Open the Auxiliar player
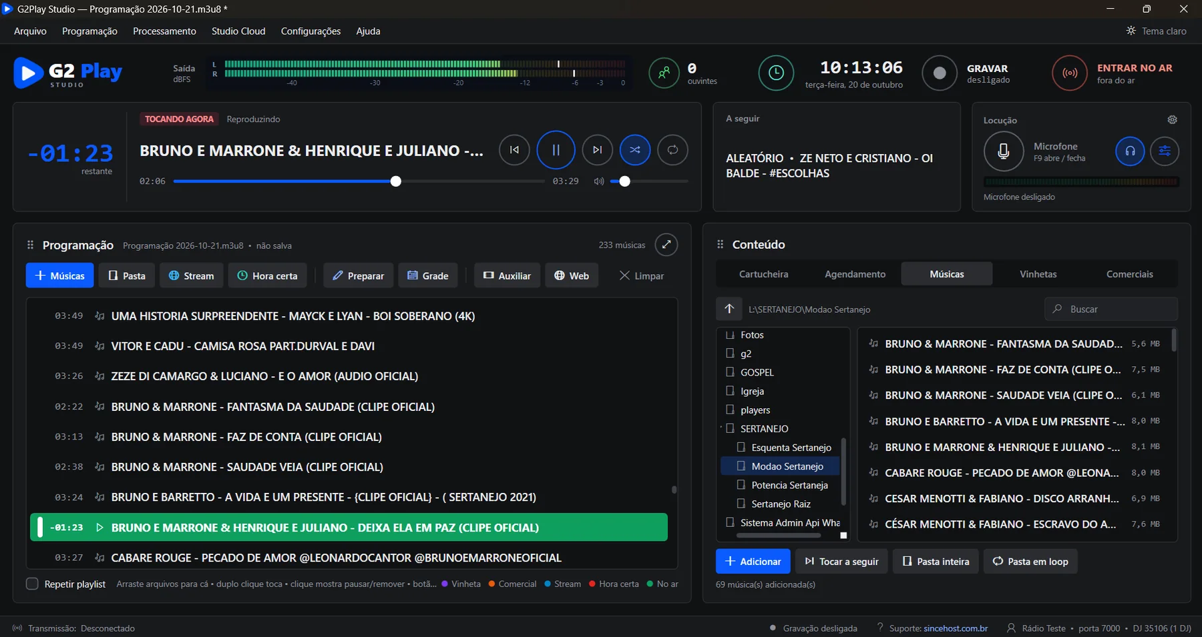The width and height of the screenshot is (1202, 637). click(508, 275)
